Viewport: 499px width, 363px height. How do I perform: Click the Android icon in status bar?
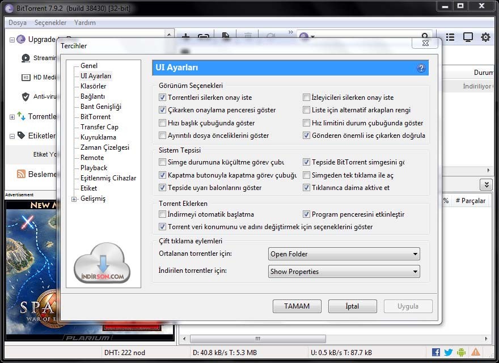tap(461, 352)
